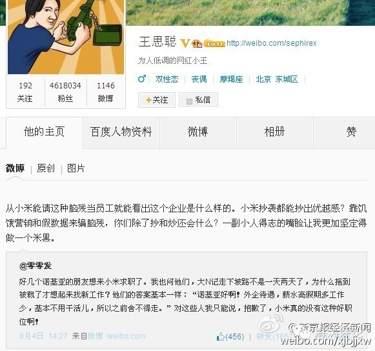Click the thumbs-up like icon (456)
The height and width of the screenshot is (351, 375).
tap(220, 337)
